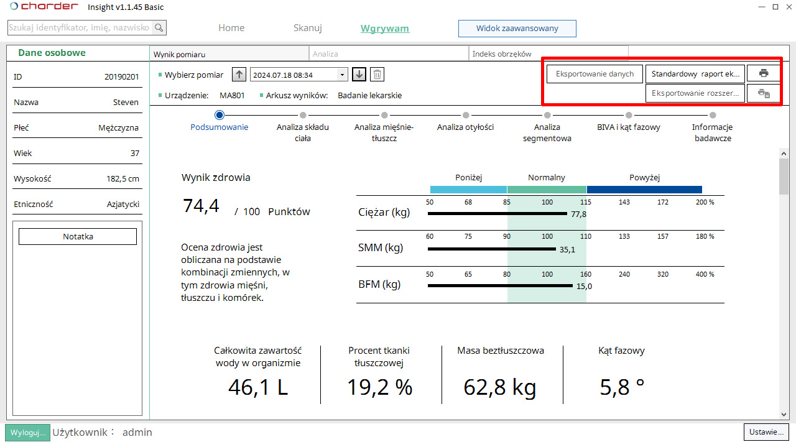
Task: Go to previous measurement with up arrow
Action: pos(239,75)
